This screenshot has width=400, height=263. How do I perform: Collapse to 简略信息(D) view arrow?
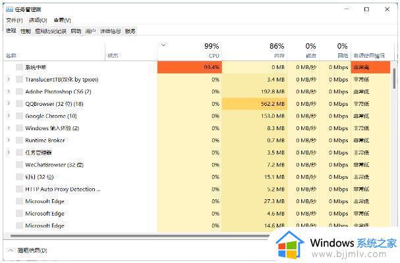click(11, 251)
